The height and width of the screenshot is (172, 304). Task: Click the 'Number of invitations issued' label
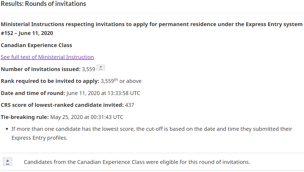point(40,69)
